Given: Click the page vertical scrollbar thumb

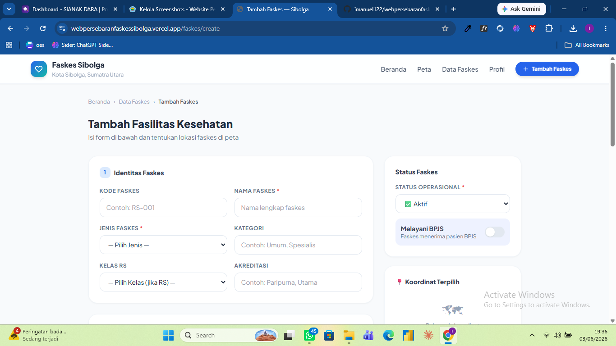Looking at the screenshot, I should click(x=612, y=104).
